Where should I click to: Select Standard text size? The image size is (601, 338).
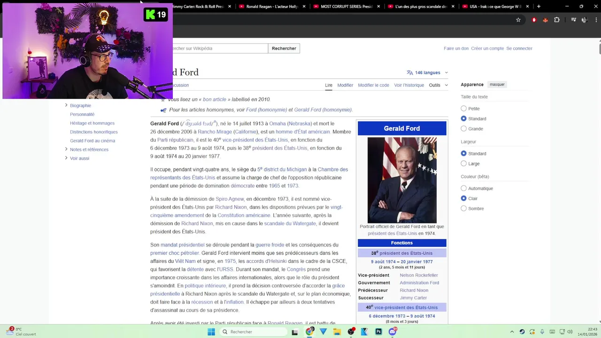point(463,119)
